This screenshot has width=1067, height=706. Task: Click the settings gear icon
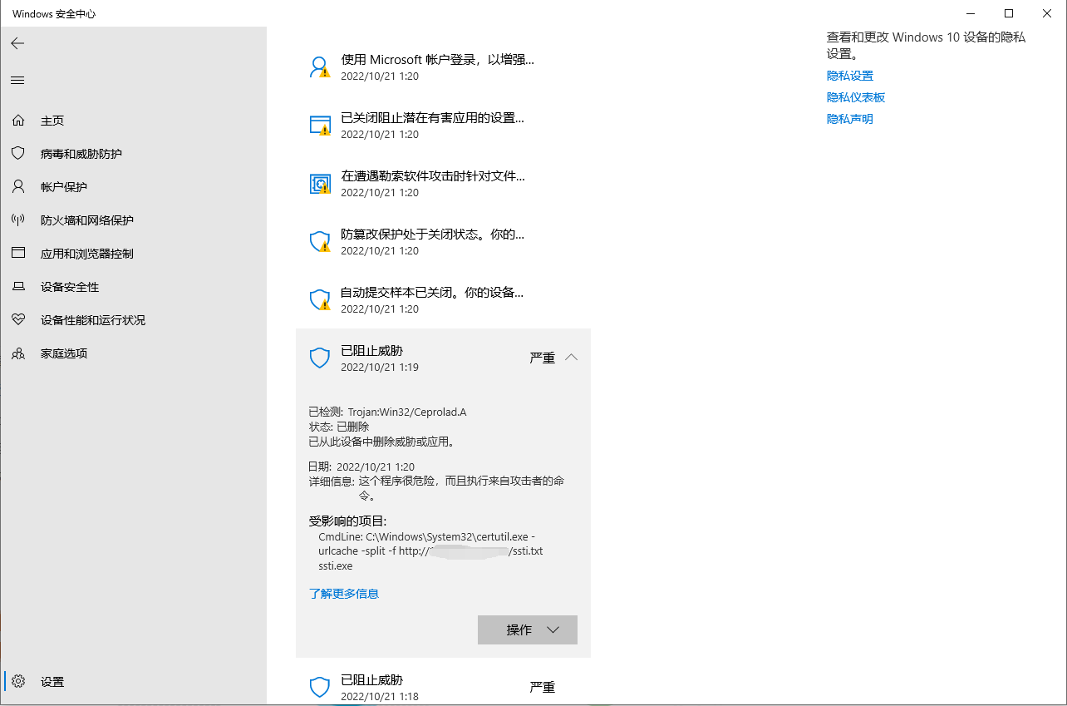[x=19, y=681]
